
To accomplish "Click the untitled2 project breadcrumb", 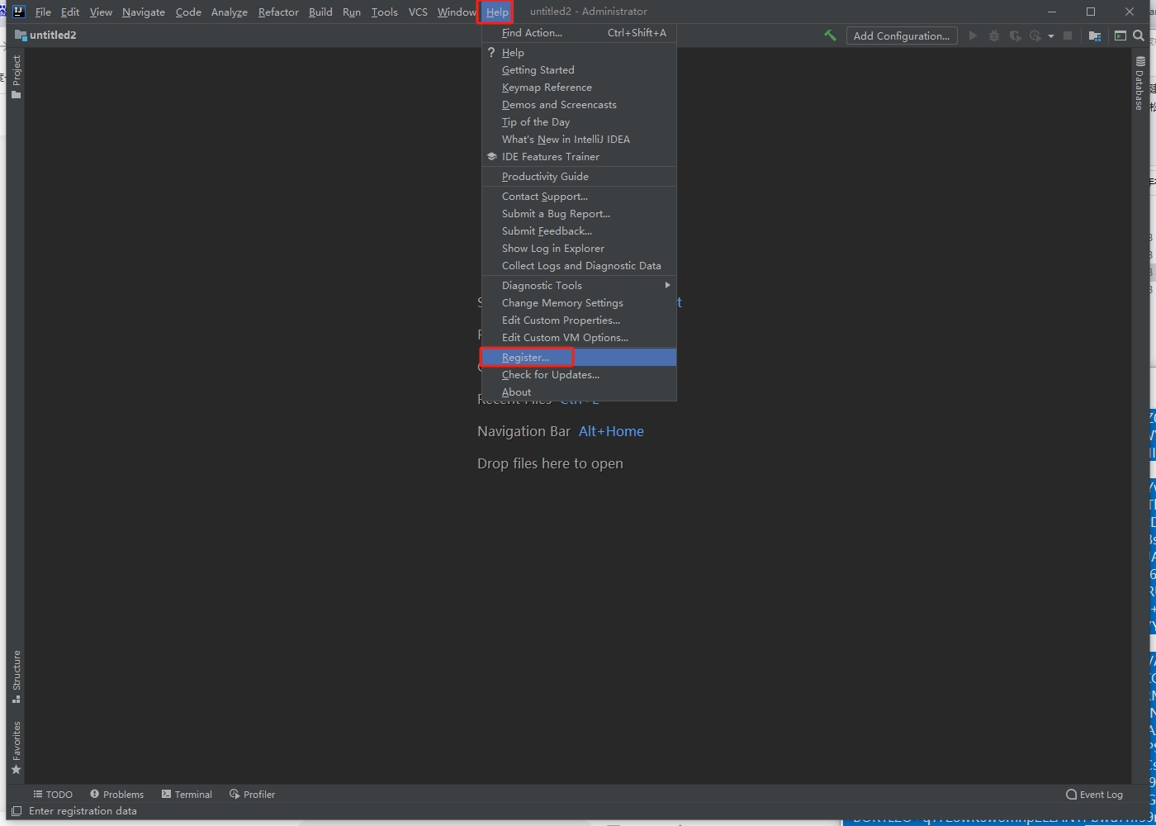I will point(45,35).
